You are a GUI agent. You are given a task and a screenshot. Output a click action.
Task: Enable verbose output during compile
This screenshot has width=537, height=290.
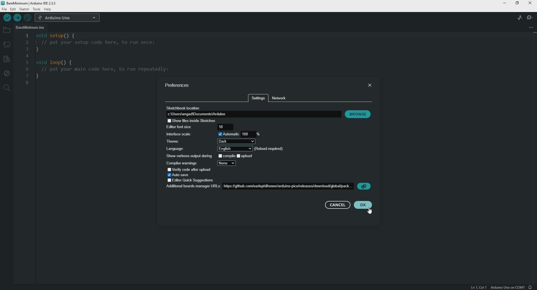(x=220, y=156)
